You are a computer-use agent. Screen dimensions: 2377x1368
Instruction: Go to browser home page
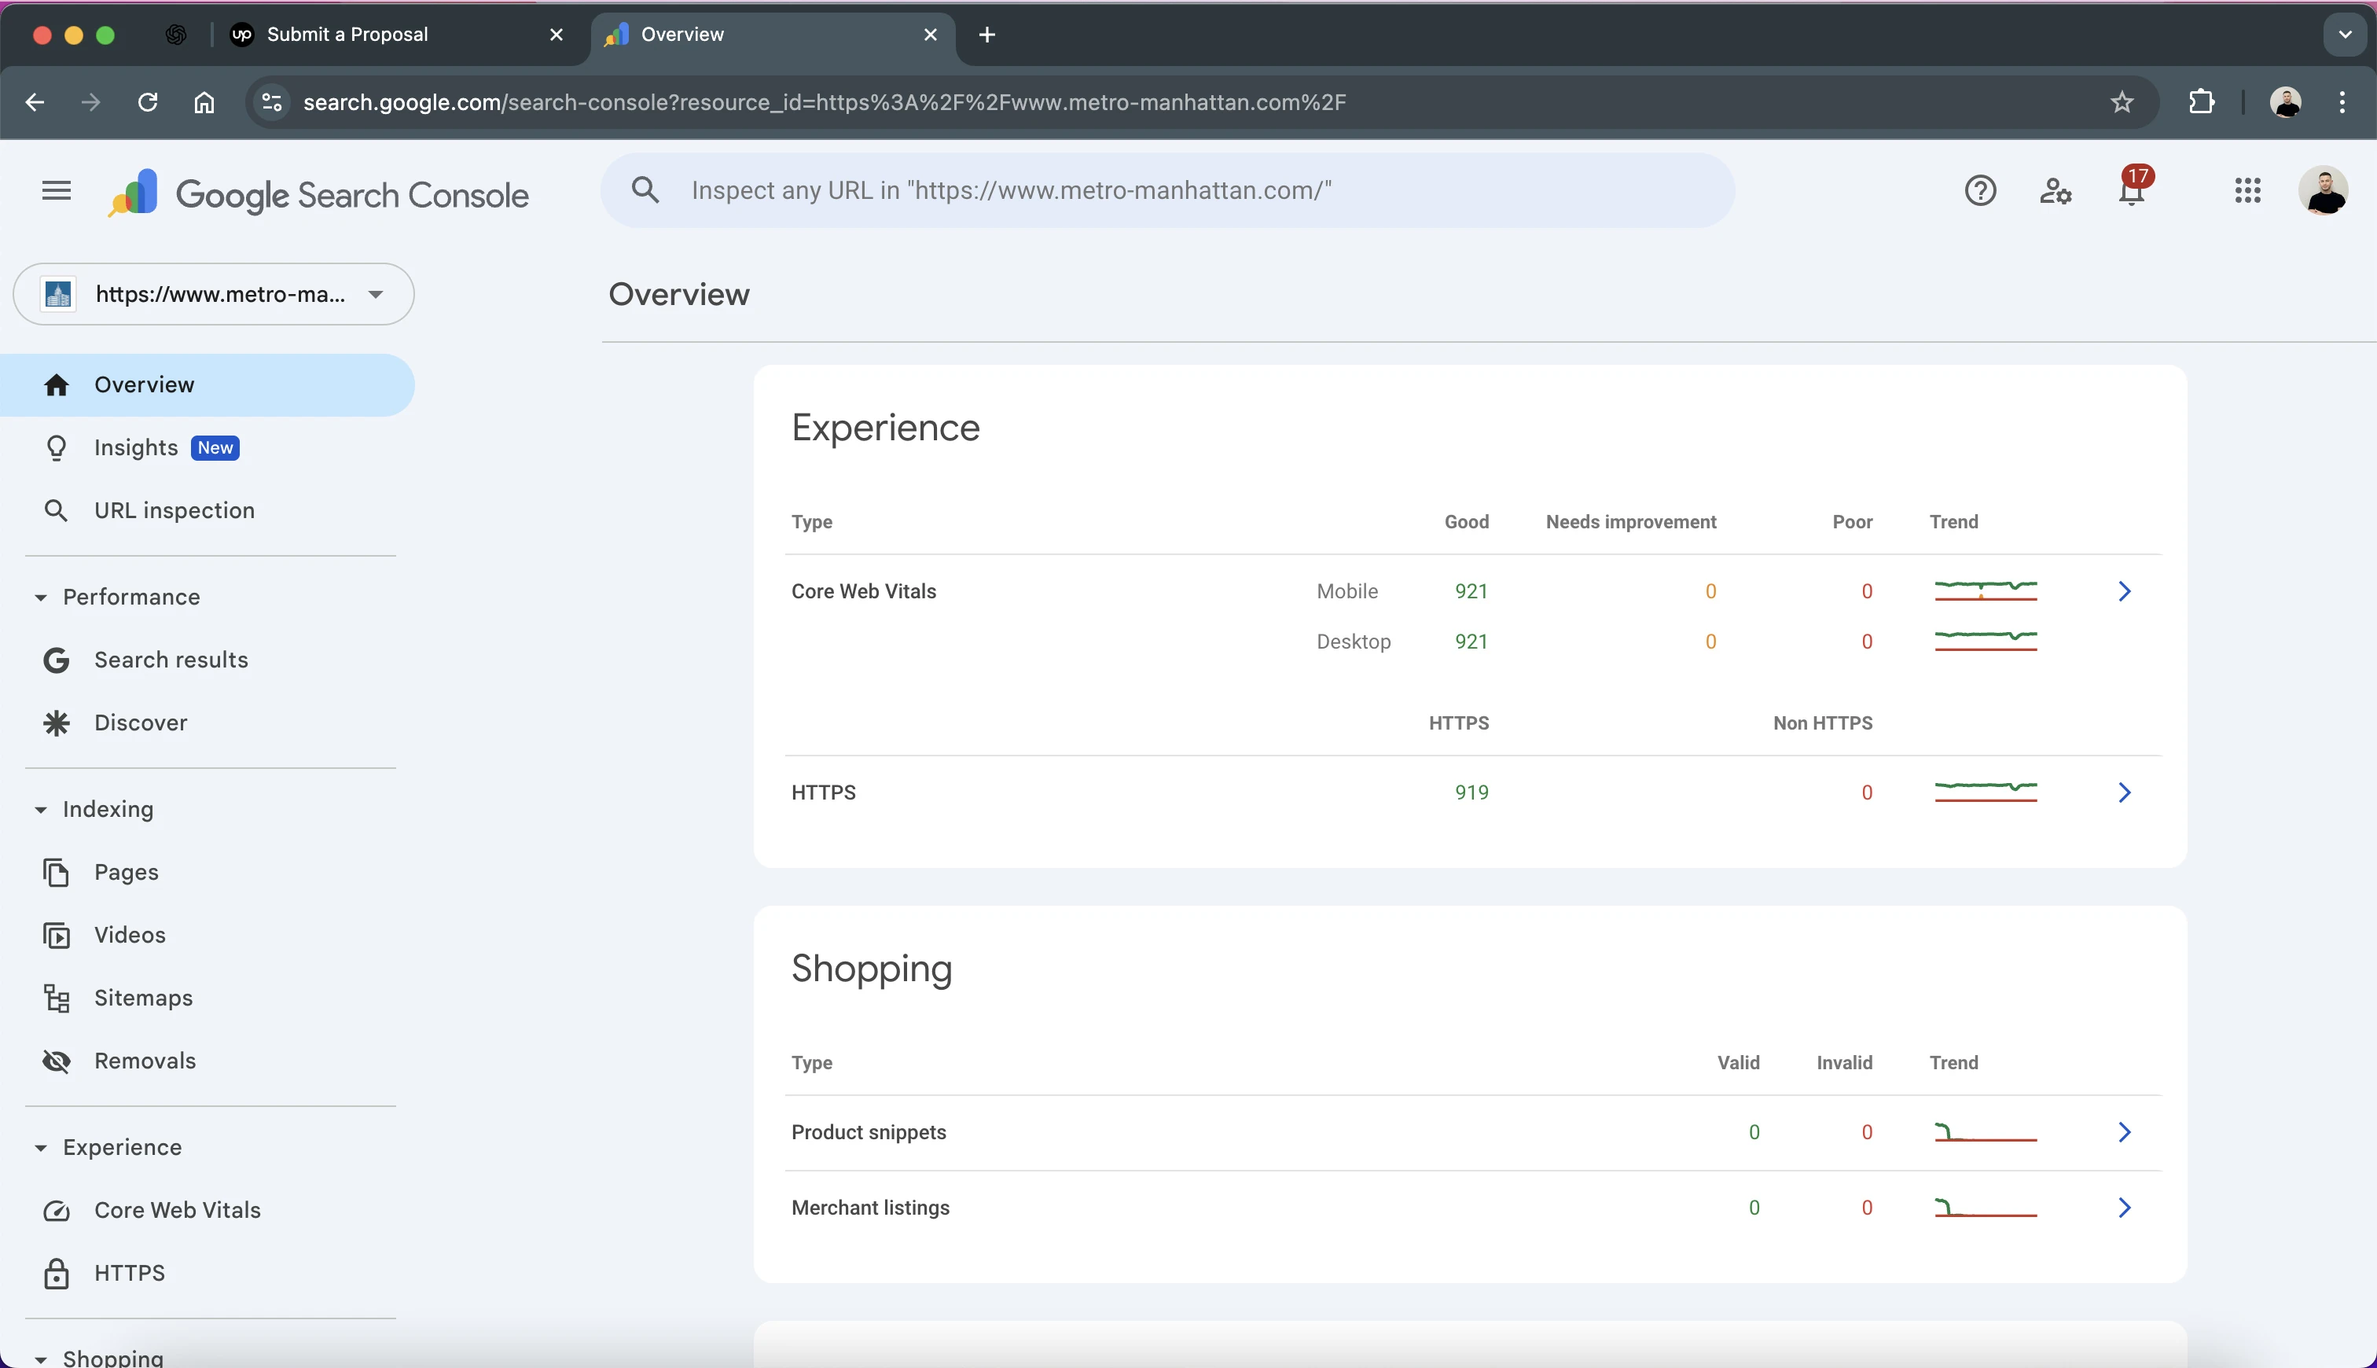coord(204,102)
